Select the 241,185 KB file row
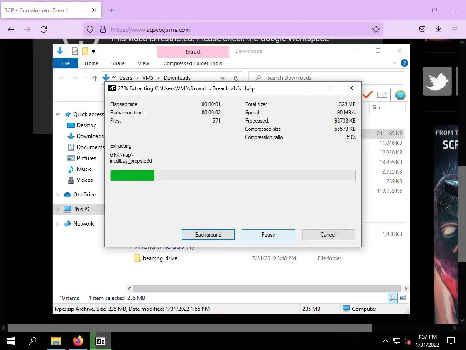 (383, 134)
